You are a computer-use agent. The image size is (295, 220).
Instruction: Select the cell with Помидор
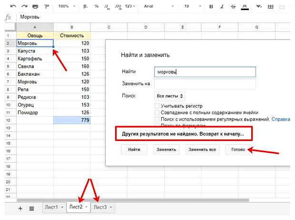tap(35, 112)
